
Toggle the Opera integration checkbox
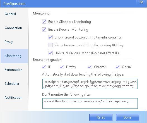(118, 67)
